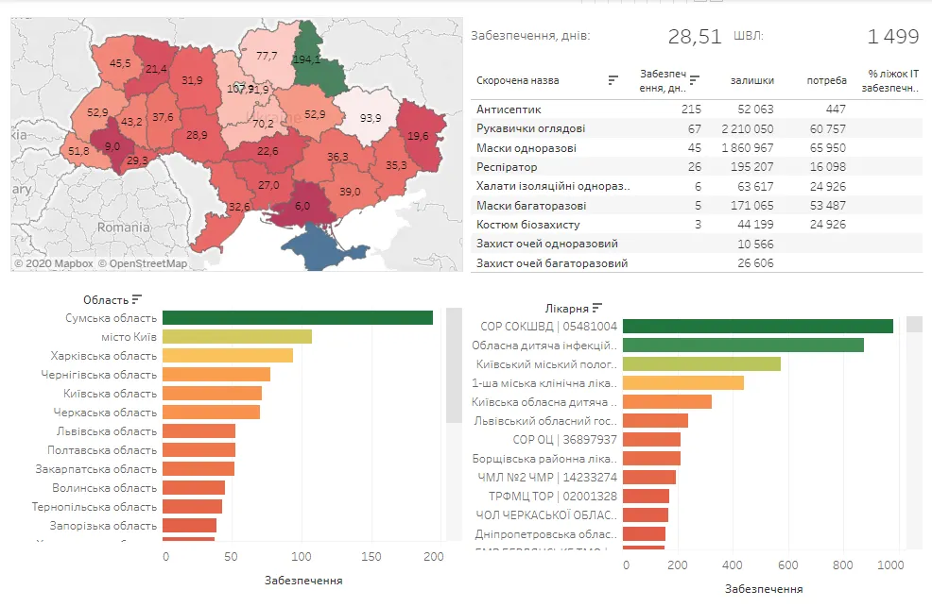Screen dimensions: 932x607
Task: Select Респіратор row in table
Action: 697,167
